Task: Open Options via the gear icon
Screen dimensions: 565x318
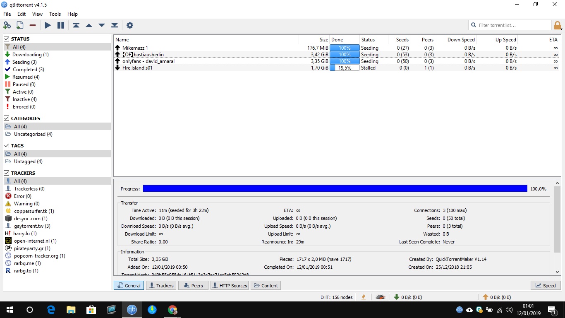Action: [130, 25]
